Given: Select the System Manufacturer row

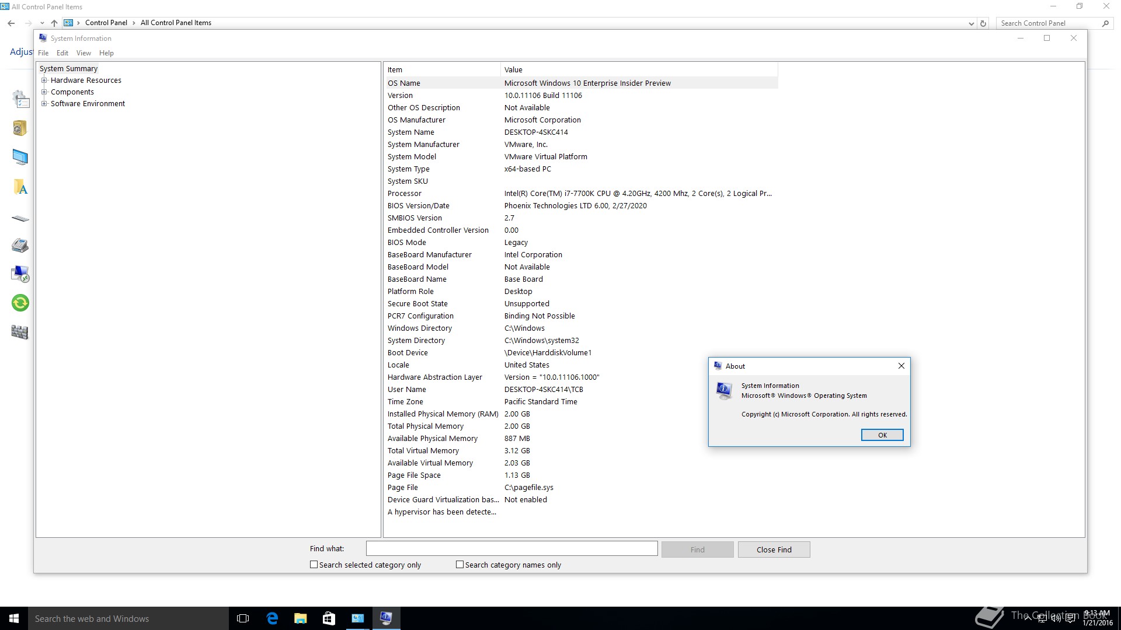Looking at the screenshot, I should pos(582,145).
